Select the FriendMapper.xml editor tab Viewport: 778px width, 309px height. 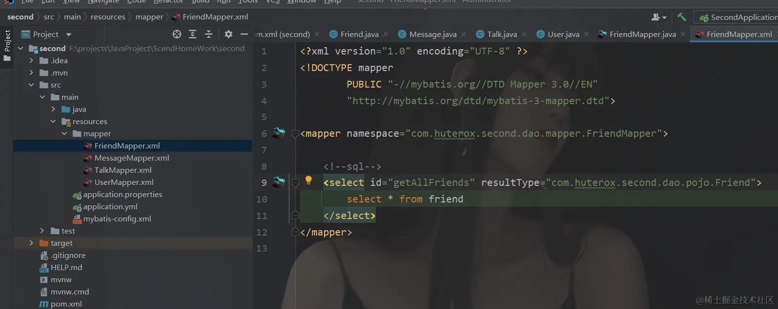point(734,34)
